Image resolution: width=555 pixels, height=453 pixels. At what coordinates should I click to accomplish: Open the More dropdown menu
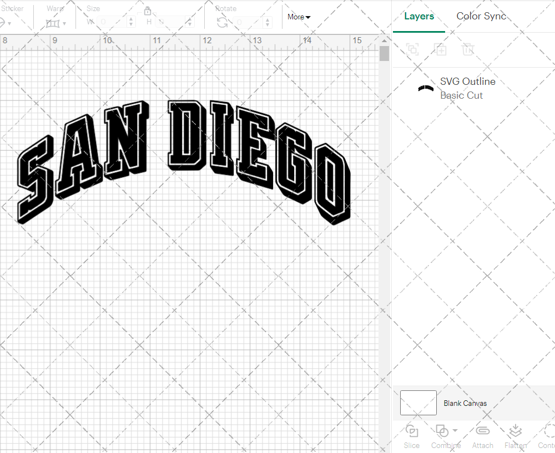coord(299,17)
